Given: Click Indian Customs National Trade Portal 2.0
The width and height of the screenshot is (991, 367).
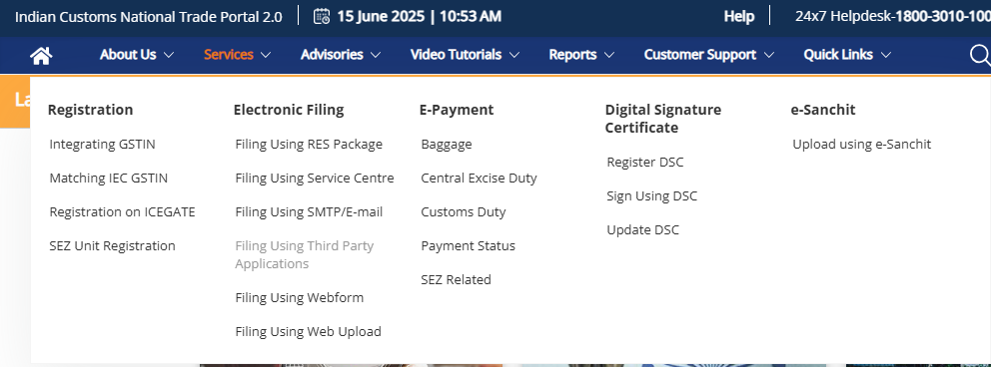Looking at the screenshot, I should [x=149, y=17].
